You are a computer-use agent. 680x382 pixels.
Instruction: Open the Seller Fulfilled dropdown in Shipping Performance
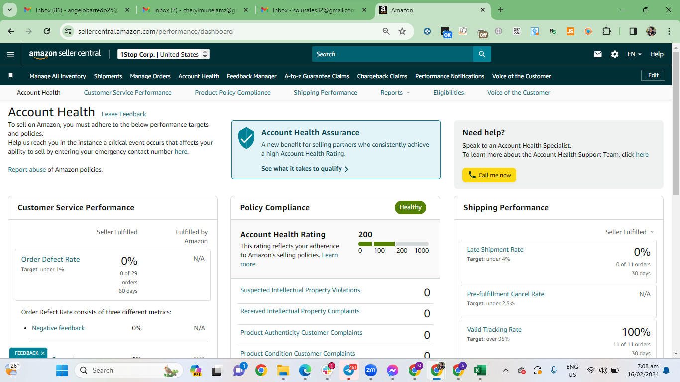click(630, 232)
